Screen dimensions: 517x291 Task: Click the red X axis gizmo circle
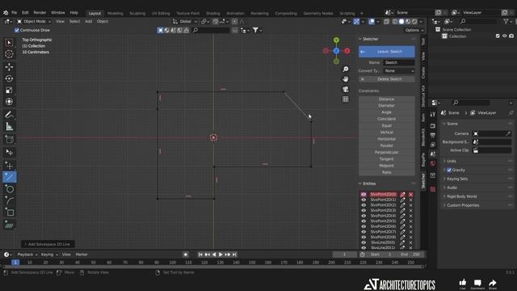[347, 51]
